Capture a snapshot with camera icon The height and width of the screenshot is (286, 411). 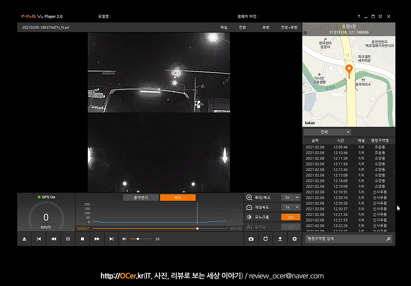click(251, 239)
